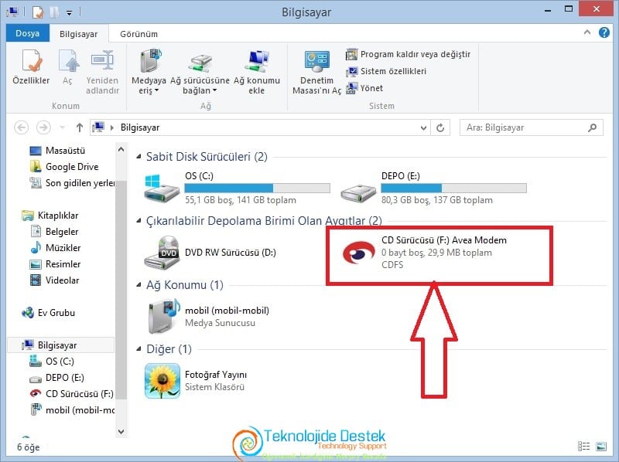Select Ev Grubu in sidebar
The width and height of the screenshot is (619, 462).
[48, 313]
